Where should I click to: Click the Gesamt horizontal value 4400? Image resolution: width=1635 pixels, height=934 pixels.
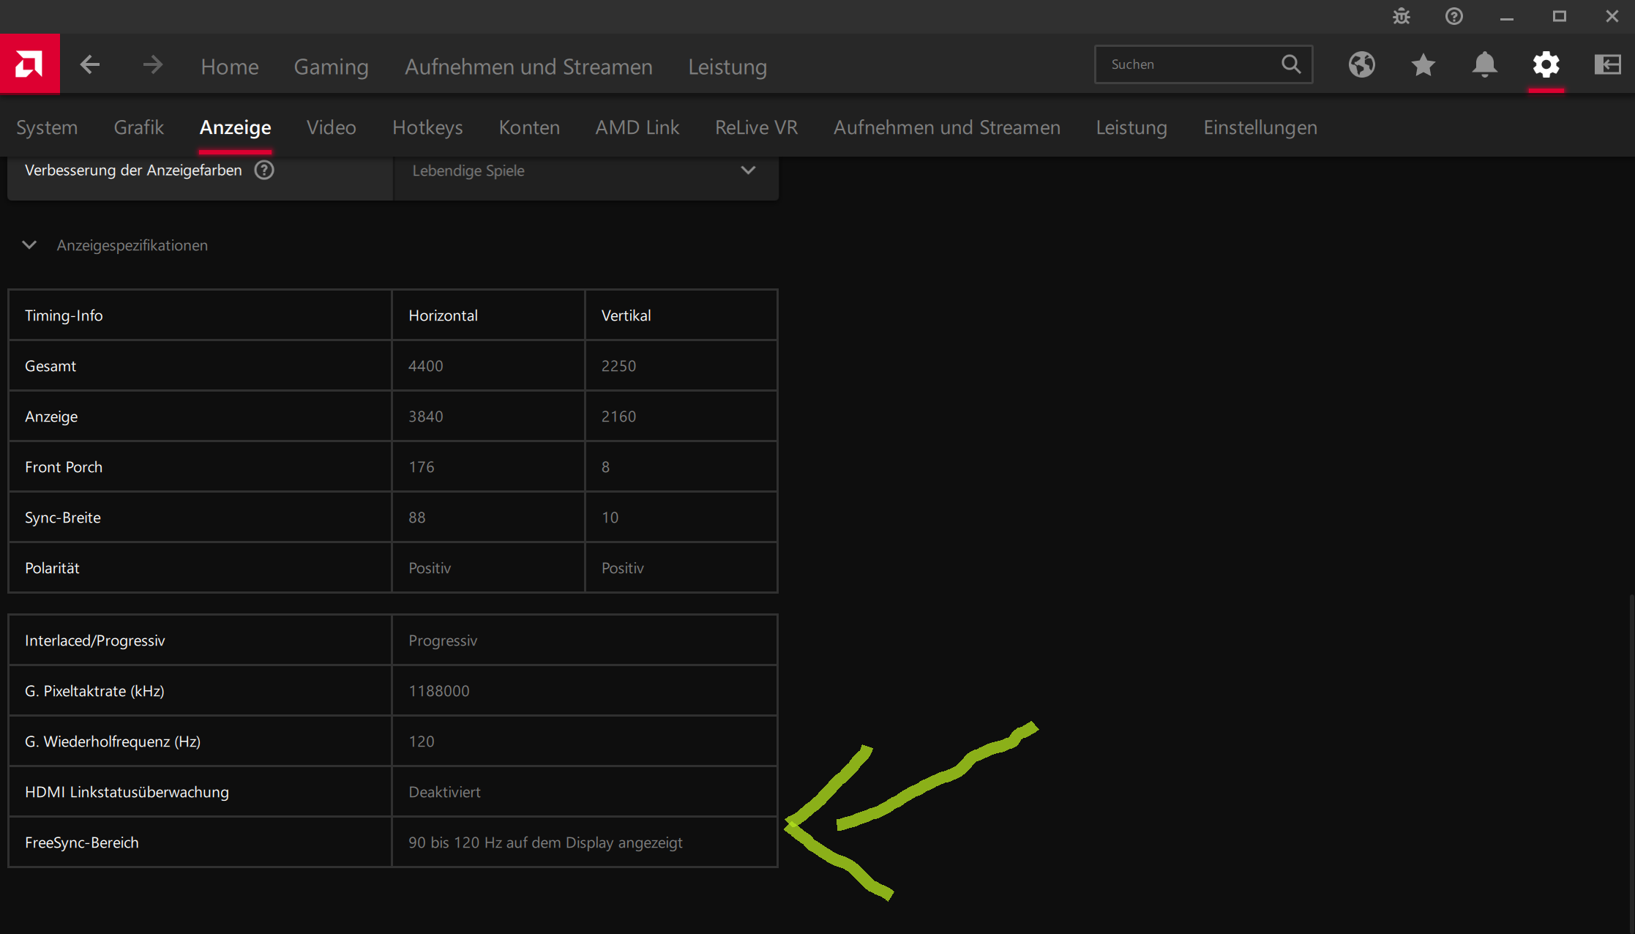(x=426, y=366)
